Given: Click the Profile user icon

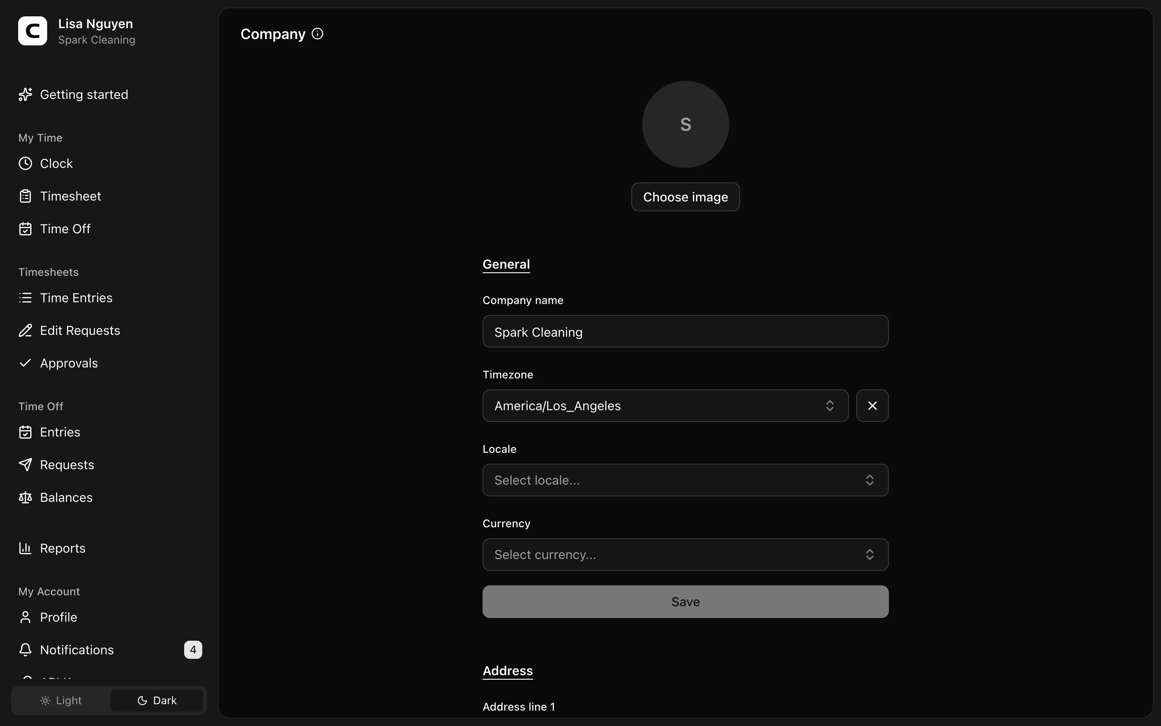Looking at the screenshot, I should [x=25, y=617].
